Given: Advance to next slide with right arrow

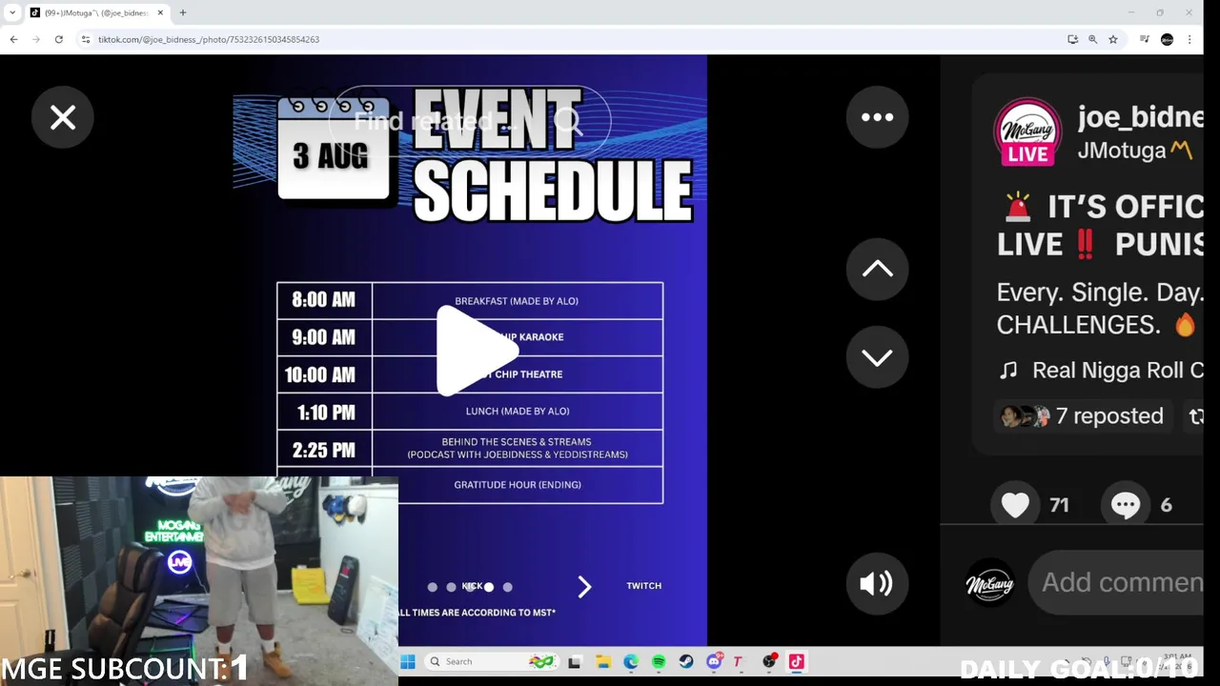Looking at the screenshot, I should coord(584,587).
